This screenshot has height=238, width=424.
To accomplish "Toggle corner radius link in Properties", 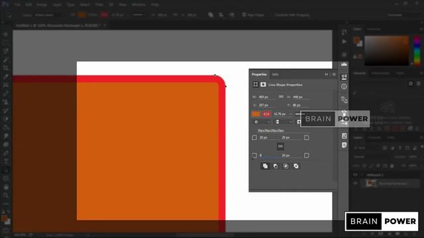I will (280, 146).
